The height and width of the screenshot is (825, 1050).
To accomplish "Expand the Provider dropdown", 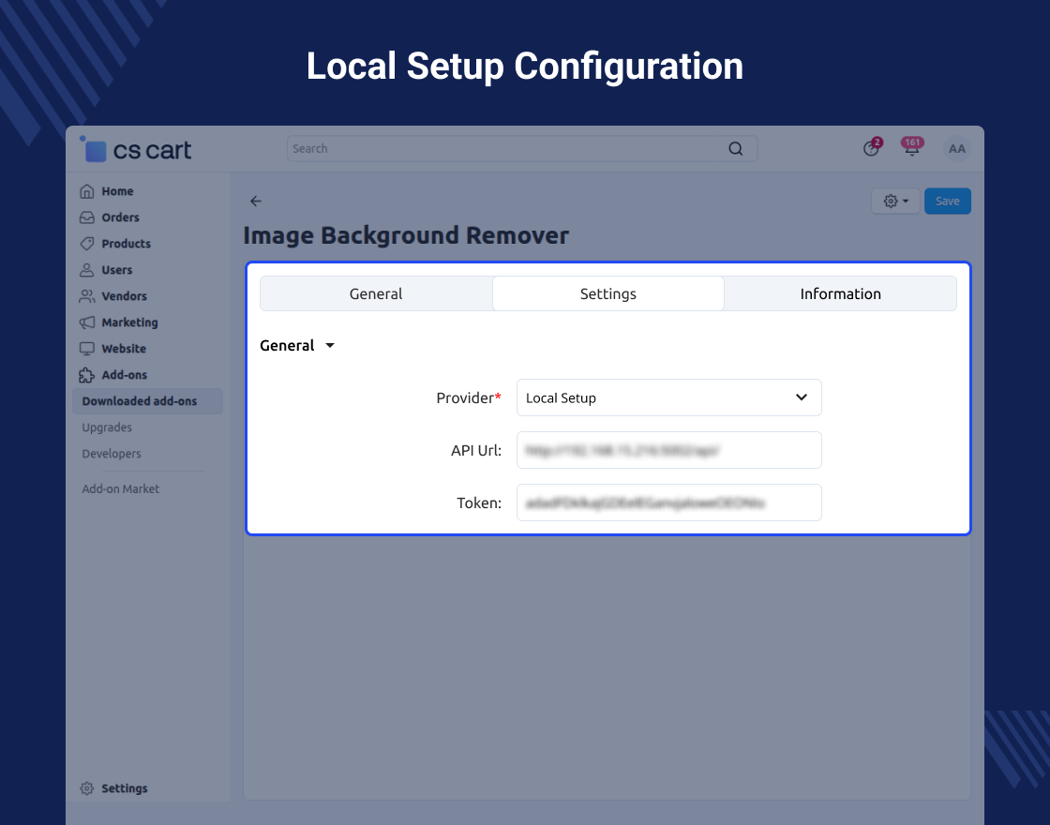I will point(668,397).
